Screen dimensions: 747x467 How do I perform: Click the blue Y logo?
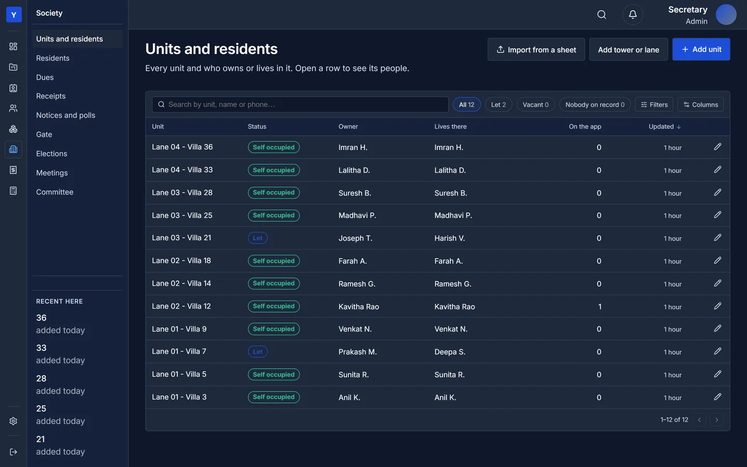pos(14,15)
